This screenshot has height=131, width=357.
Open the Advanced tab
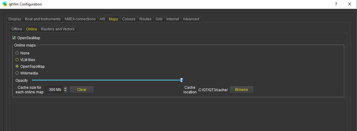click(191, 19)
